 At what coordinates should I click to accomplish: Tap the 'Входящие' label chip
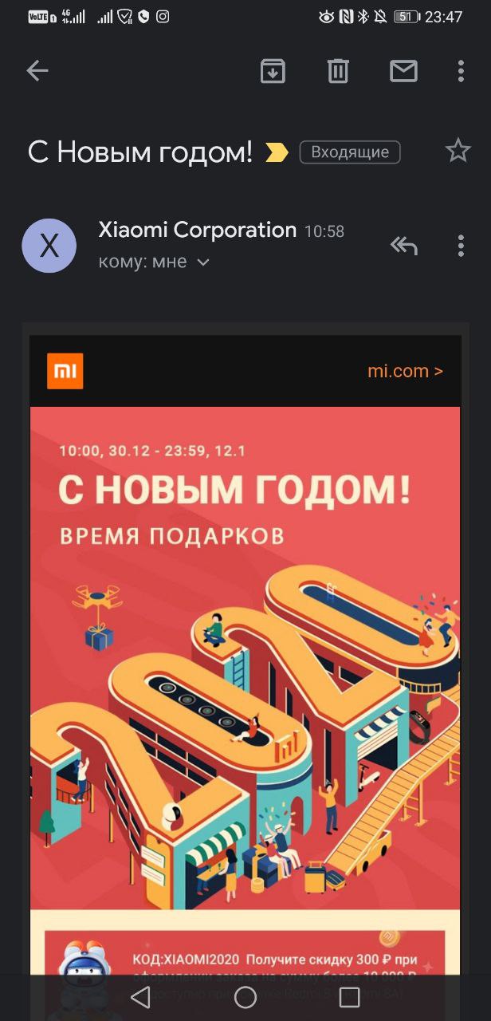click(350, 152)
